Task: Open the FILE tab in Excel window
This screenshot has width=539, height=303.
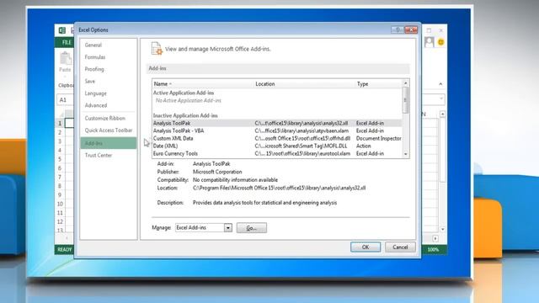Action: (67, 43)
